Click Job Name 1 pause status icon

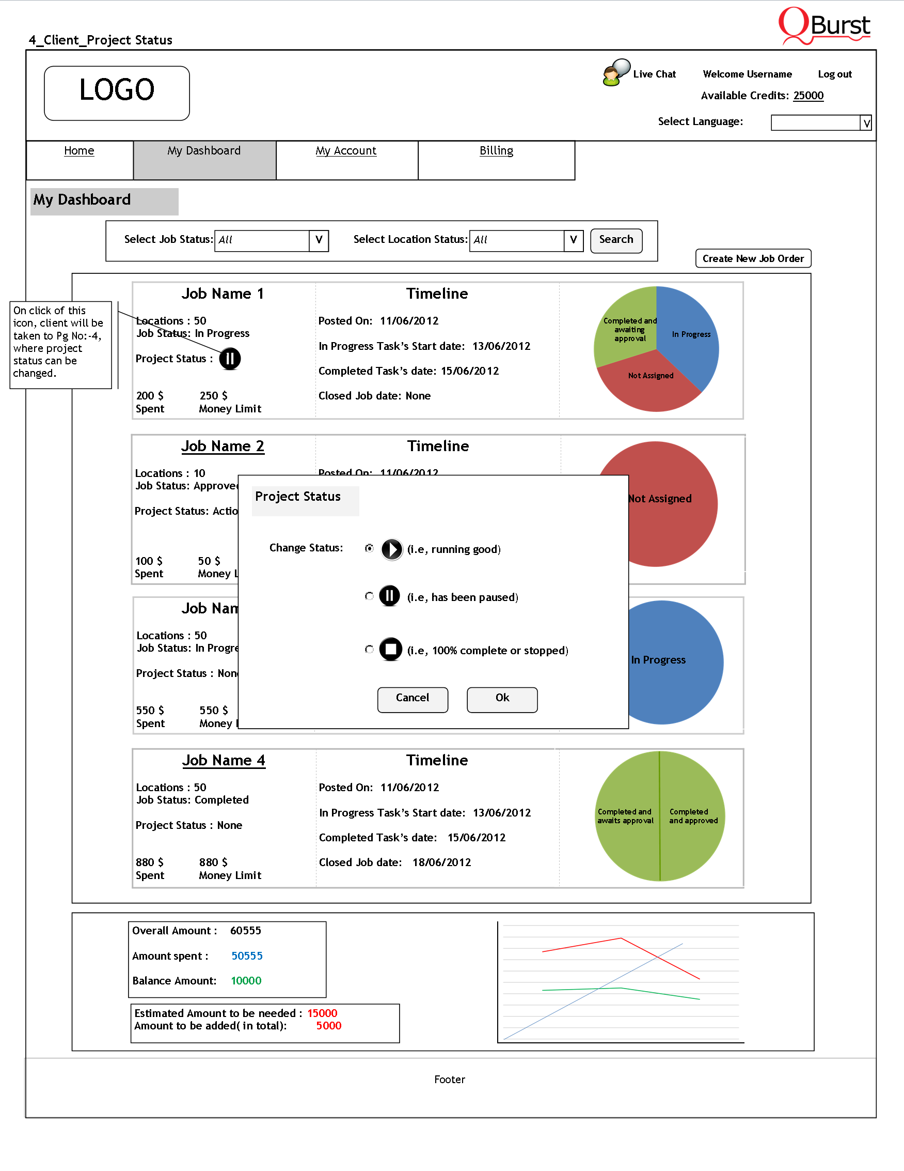pyautogui.click(x=230, y=359)
